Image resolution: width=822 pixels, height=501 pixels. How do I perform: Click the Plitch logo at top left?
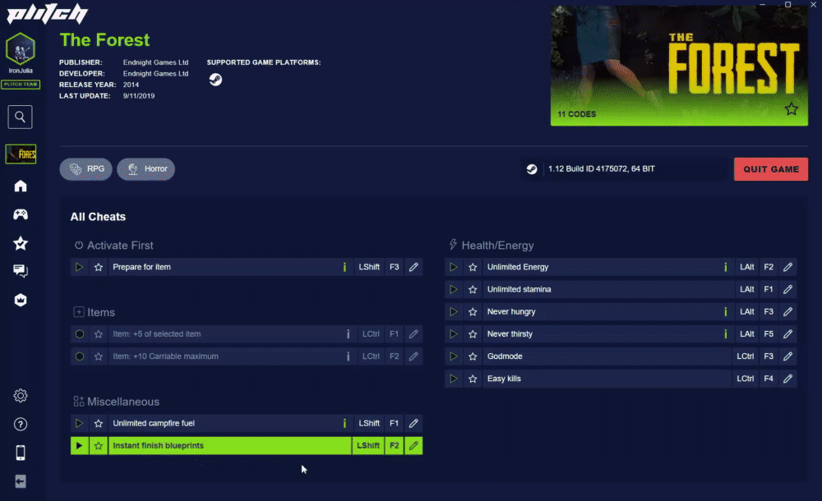point(47,14)
